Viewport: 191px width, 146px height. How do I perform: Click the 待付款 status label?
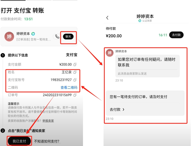(111, 29)
